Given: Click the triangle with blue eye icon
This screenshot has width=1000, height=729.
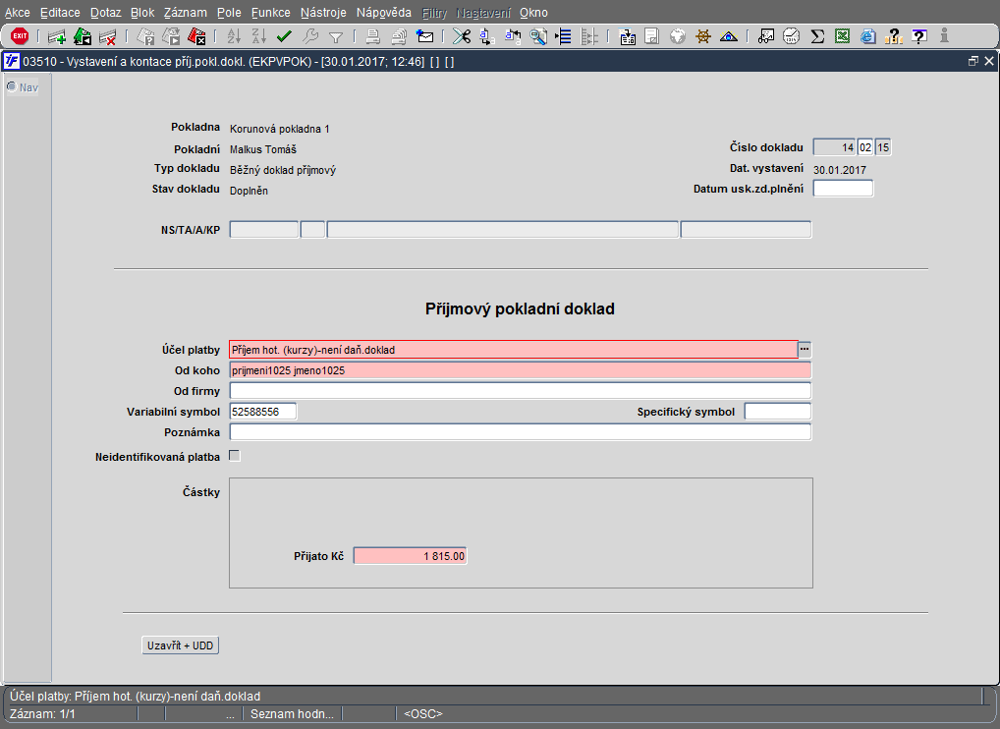Looking at the screenshot, I should [728, 37].
